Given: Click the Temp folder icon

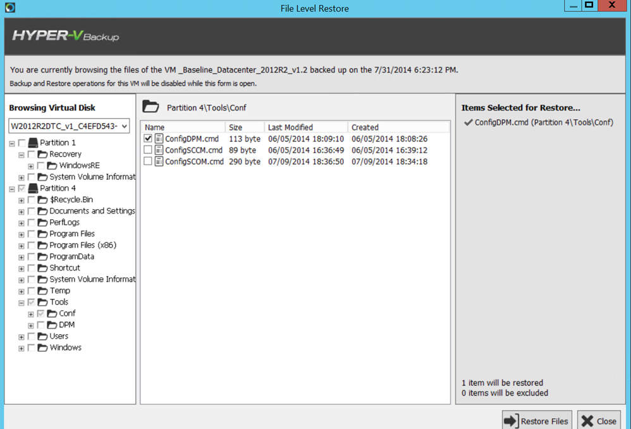Looking at the screenshot, I should tap(42, 291).
